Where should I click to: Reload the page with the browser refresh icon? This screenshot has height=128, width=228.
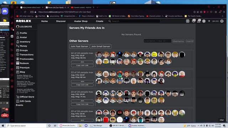pyautogui.click(x=25, y=12)
